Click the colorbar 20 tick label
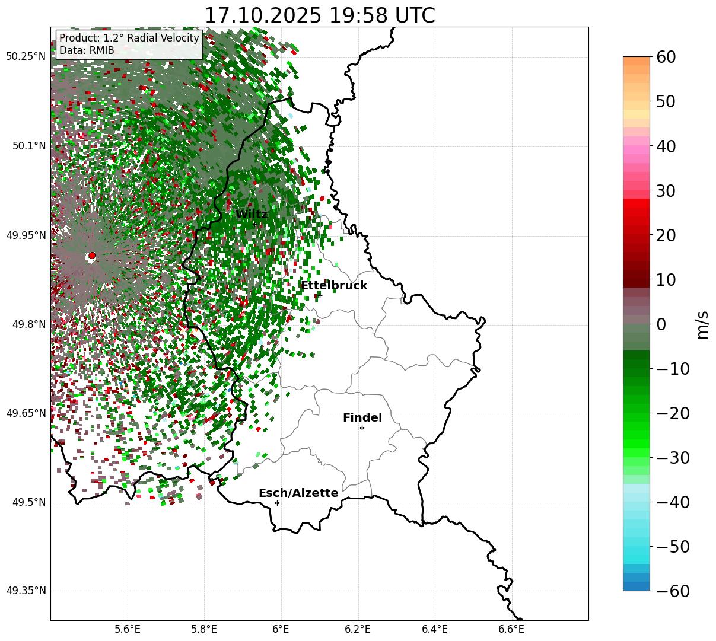716x641 pixels. pyautogui.click(x=666, y=235)
